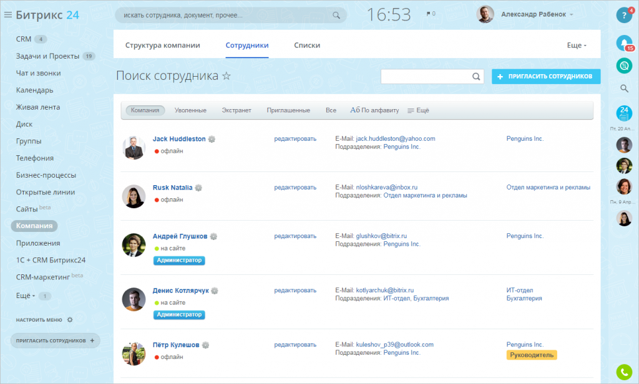Click the Отдел маркетинга и рекламы link at far right
639x384 pixels.
pos(548,188)
